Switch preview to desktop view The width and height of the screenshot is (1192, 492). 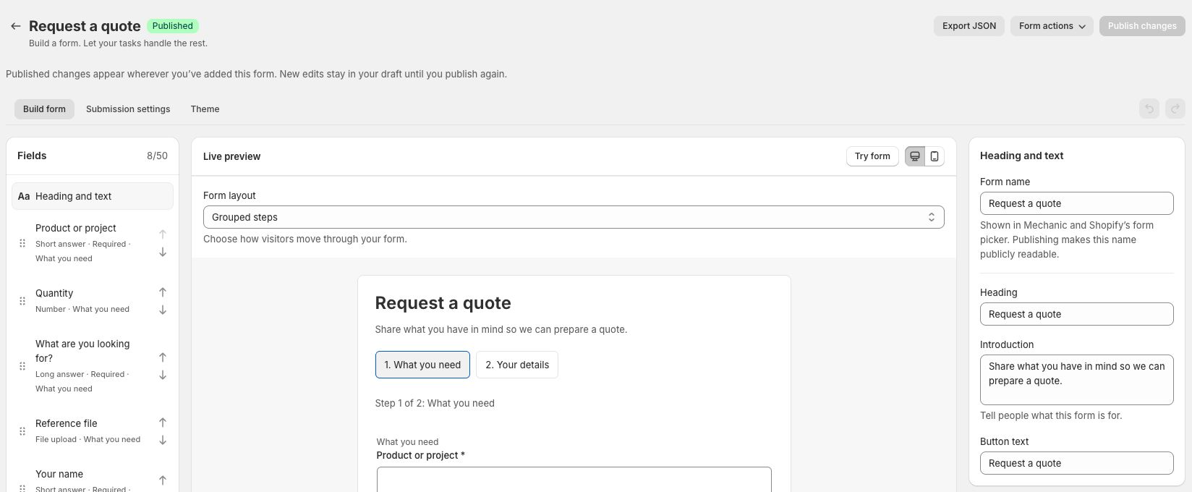tap(915, 156)
